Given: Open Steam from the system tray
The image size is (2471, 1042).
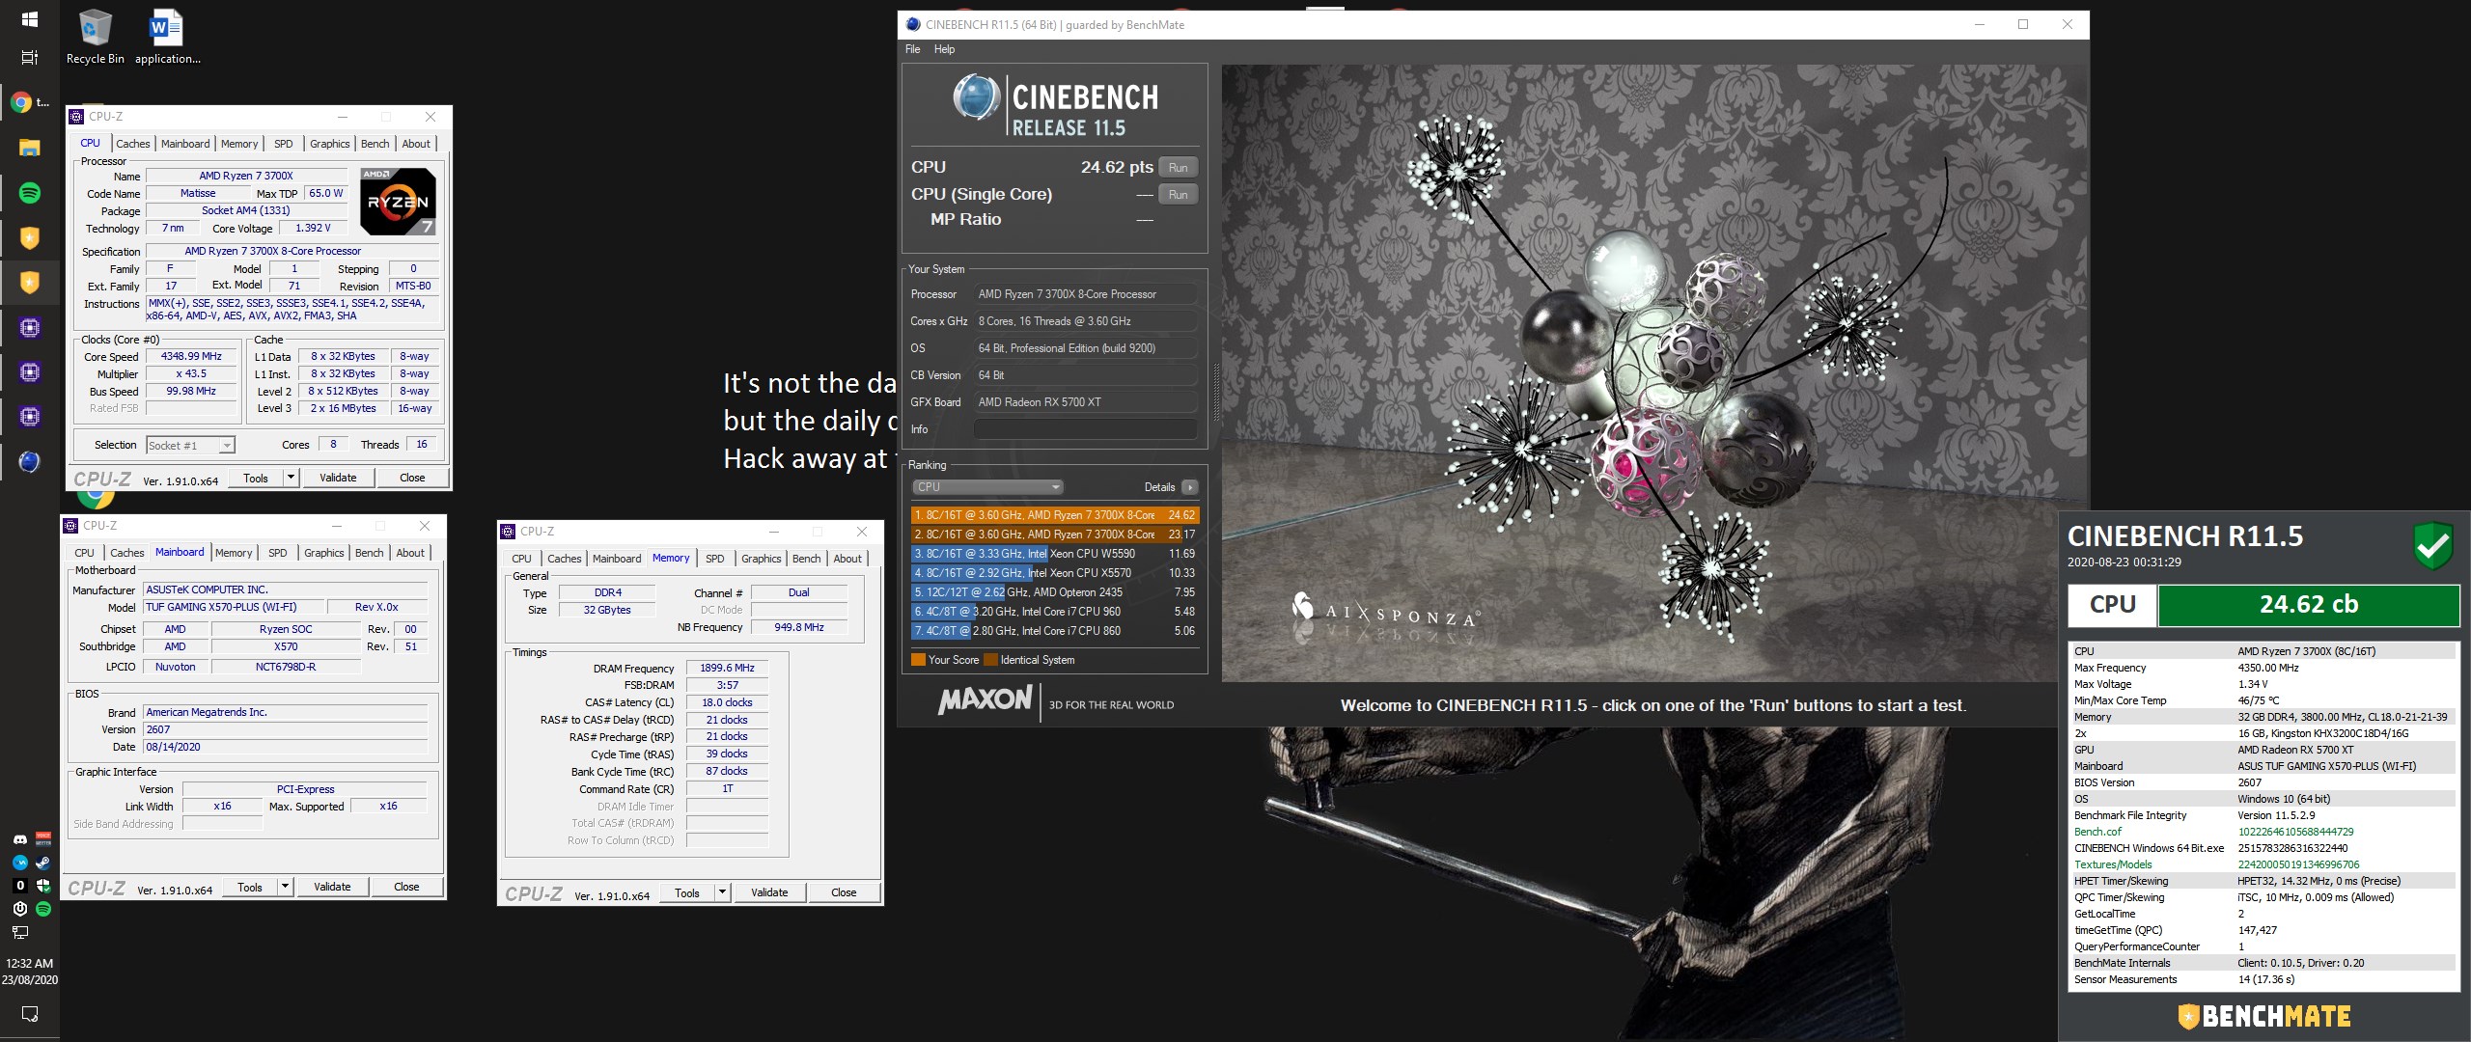Looking at the screenshot, I should (43, 863).
